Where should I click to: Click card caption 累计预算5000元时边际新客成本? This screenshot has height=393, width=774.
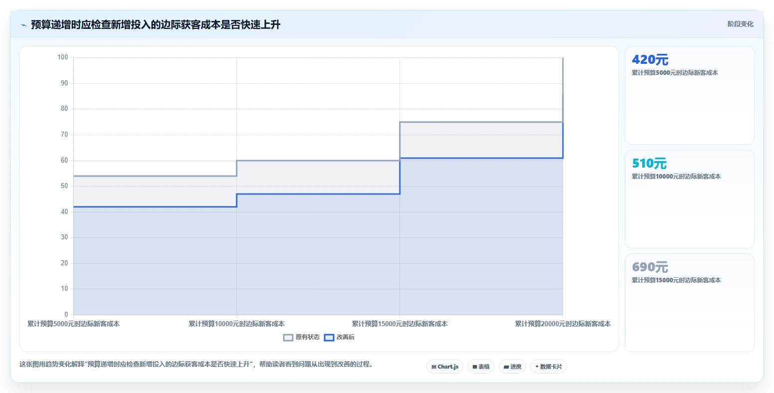[675, 73]
